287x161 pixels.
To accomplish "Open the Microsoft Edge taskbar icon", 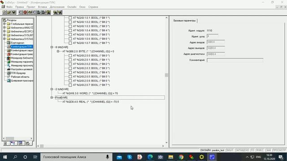I will 150,157.
